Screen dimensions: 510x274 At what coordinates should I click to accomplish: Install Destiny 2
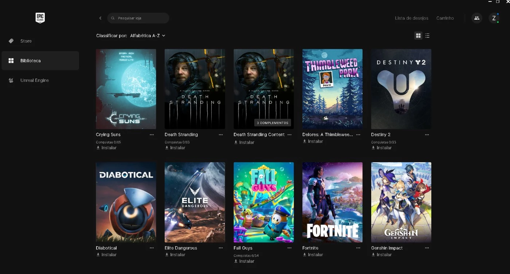pyautogui.click(x=381, y=148)
